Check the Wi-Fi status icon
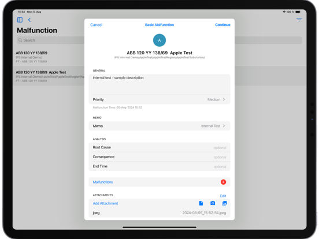 pyautogui.click(x=284, y=12)
